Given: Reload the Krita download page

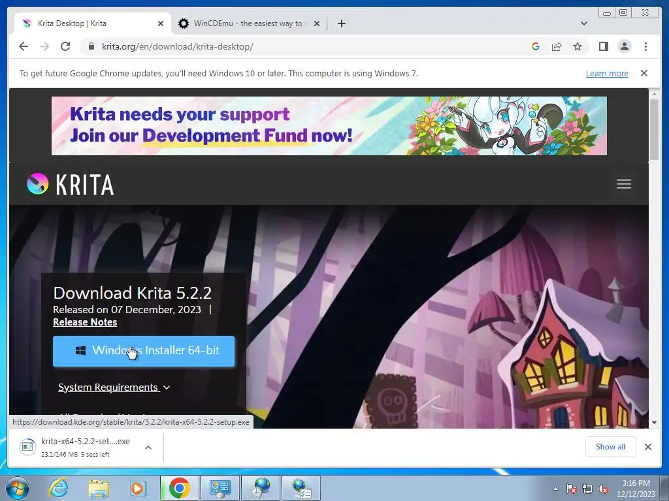Looking at the screenshot, I should [x=65, y=46].
